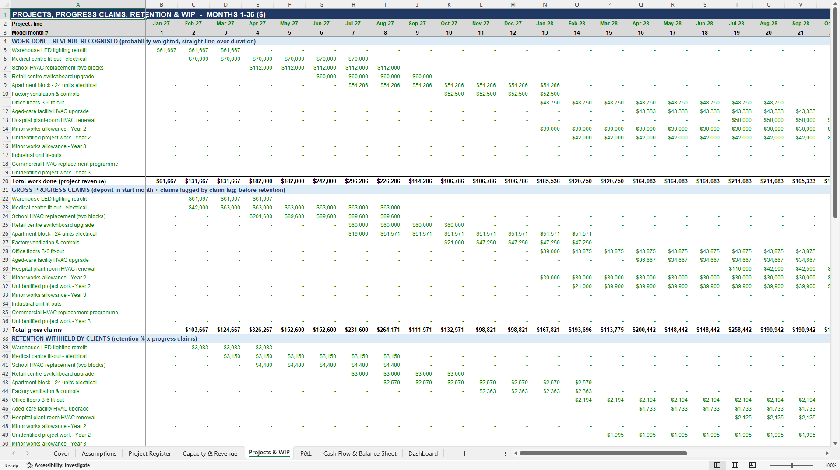Select the P&L sheet tab

tap(306, 453)
